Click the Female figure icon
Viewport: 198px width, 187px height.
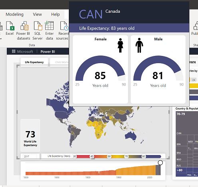pos(120,46)
